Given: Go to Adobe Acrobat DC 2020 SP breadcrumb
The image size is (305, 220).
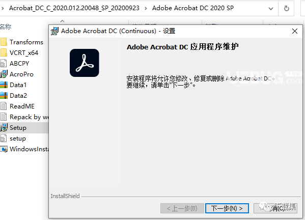Looking at the screenshot, I should 193,8.
